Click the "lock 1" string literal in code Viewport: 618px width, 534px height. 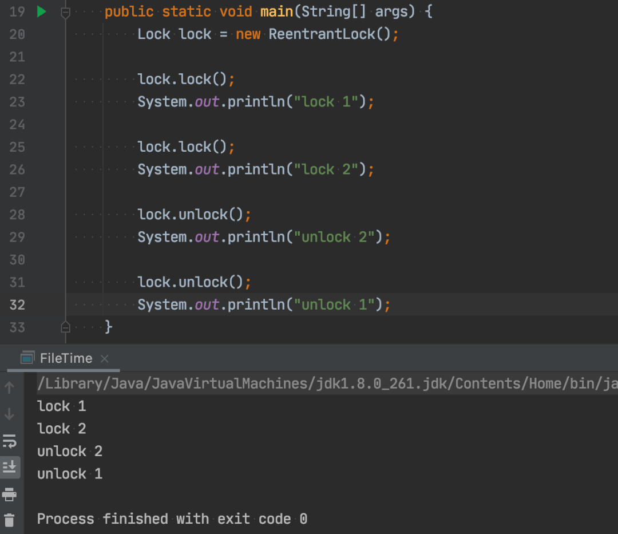pyautogui.click(x=326, y=102)
